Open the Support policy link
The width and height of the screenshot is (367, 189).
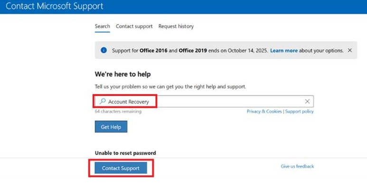(x=300, y=112)
